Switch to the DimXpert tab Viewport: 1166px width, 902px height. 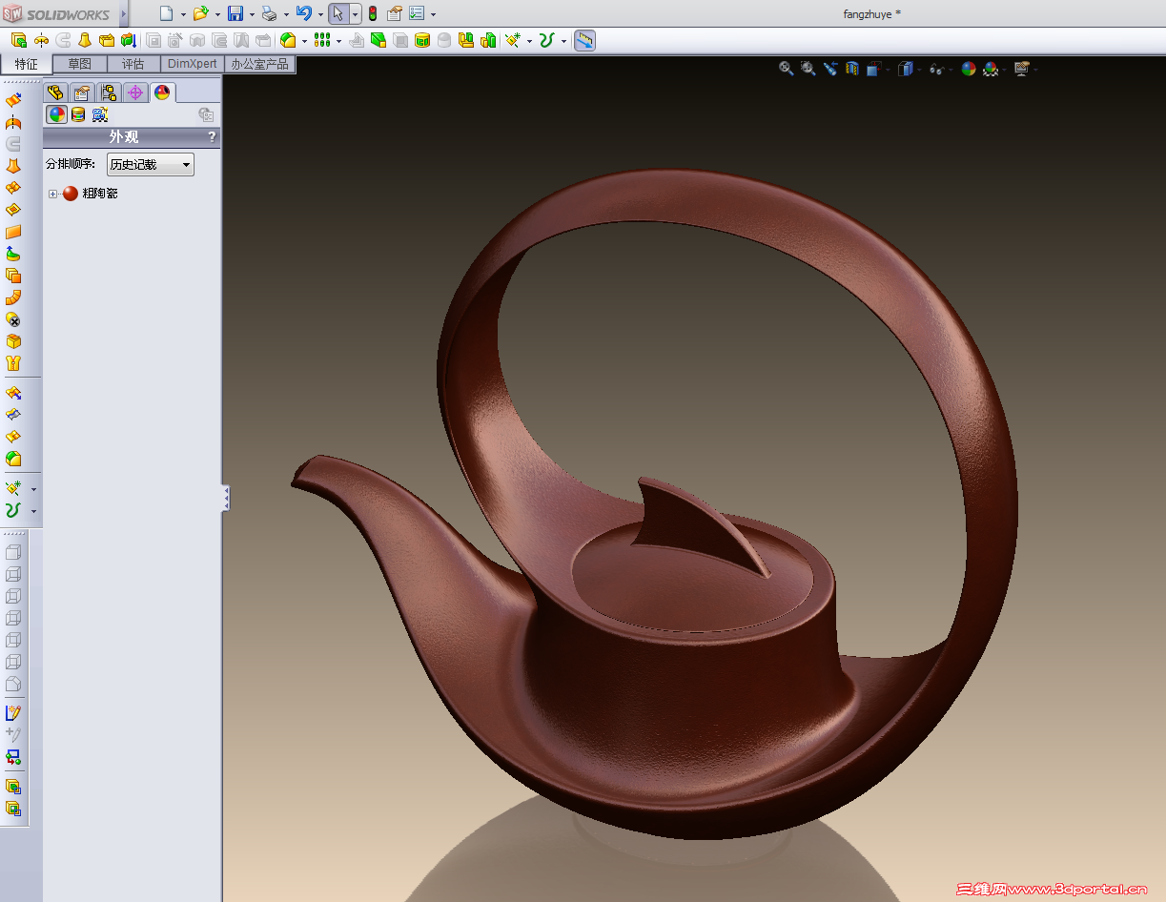tap(193, 64)
